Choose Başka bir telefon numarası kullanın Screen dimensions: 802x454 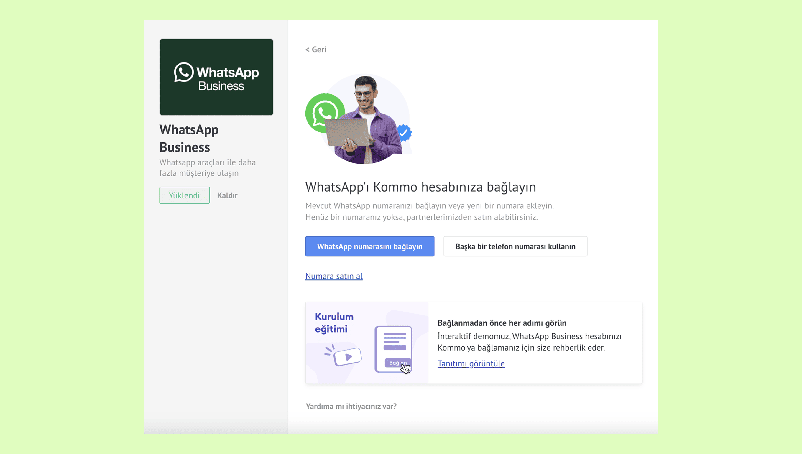click(x=515, y=246)
